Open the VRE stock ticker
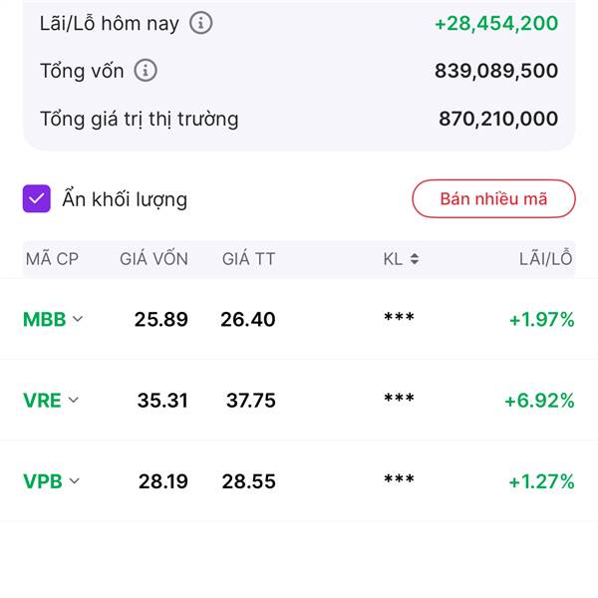 coord(42,401)
